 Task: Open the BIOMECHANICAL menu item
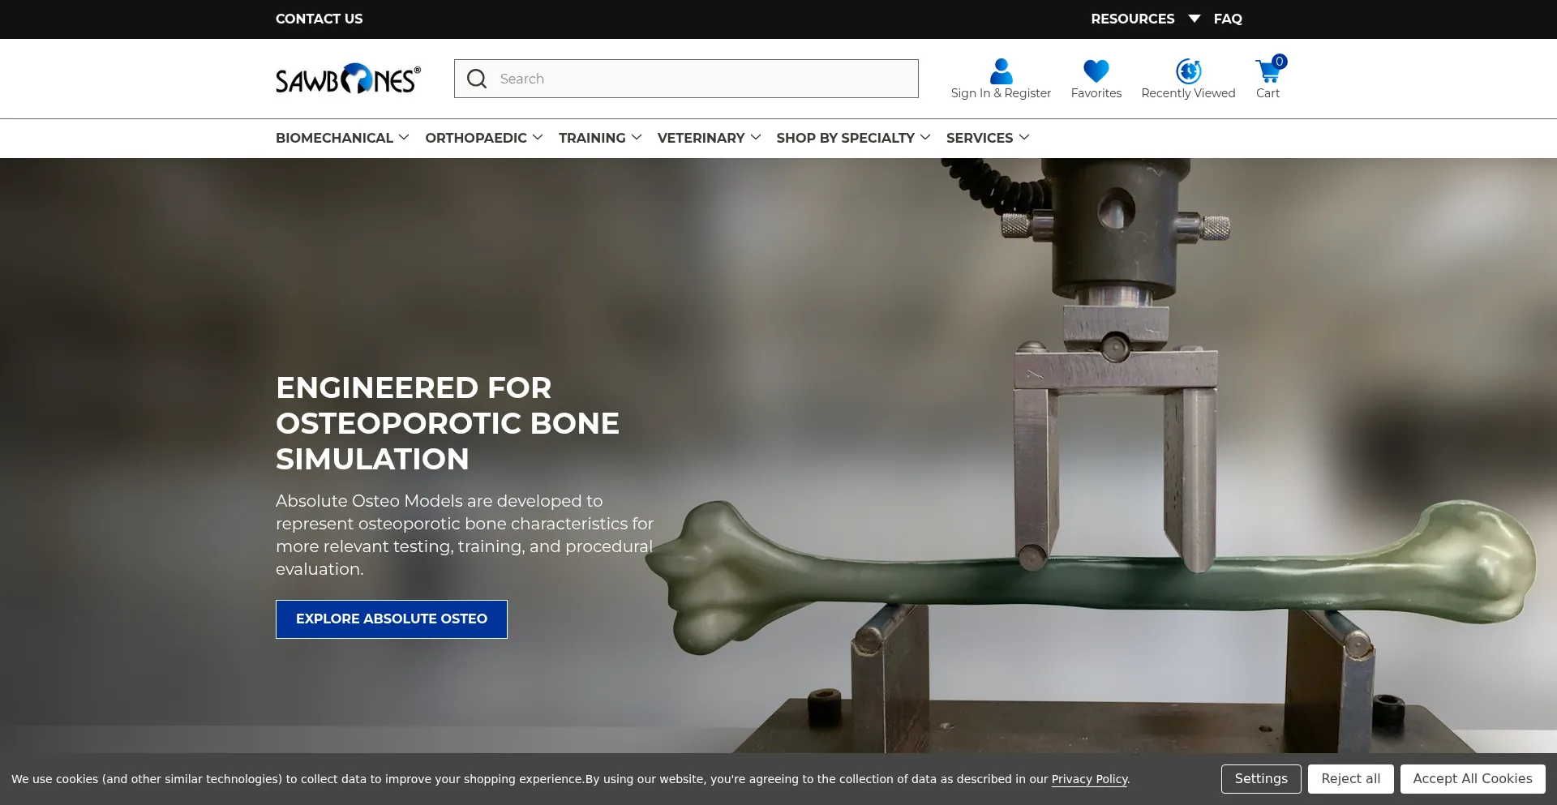point(334,138)
